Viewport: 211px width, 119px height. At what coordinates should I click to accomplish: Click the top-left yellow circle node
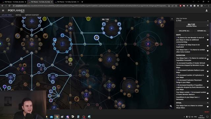pyautogui.click(x=45, y=19)
